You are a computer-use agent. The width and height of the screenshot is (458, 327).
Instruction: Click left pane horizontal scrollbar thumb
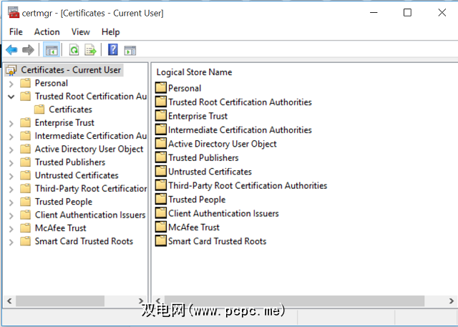60,301
